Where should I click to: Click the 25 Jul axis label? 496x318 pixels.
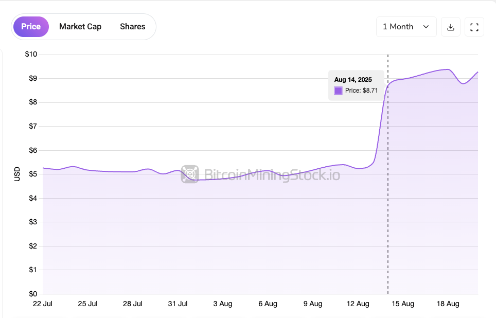[88, 304]
